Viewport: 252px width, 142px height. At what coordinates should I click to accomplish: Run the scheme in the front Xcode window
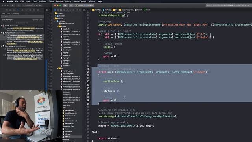(65, 6)
